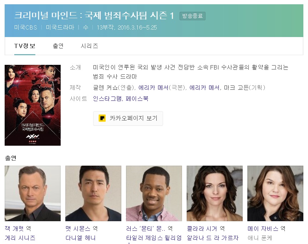This screenshot has height=244, width=308.
Task: Click 에리카 메서 producer link
Action: [204, 88]
